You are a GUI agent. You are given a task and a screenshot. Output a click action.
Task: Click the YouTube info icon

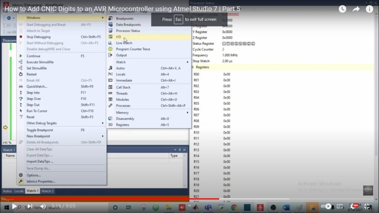370,9
